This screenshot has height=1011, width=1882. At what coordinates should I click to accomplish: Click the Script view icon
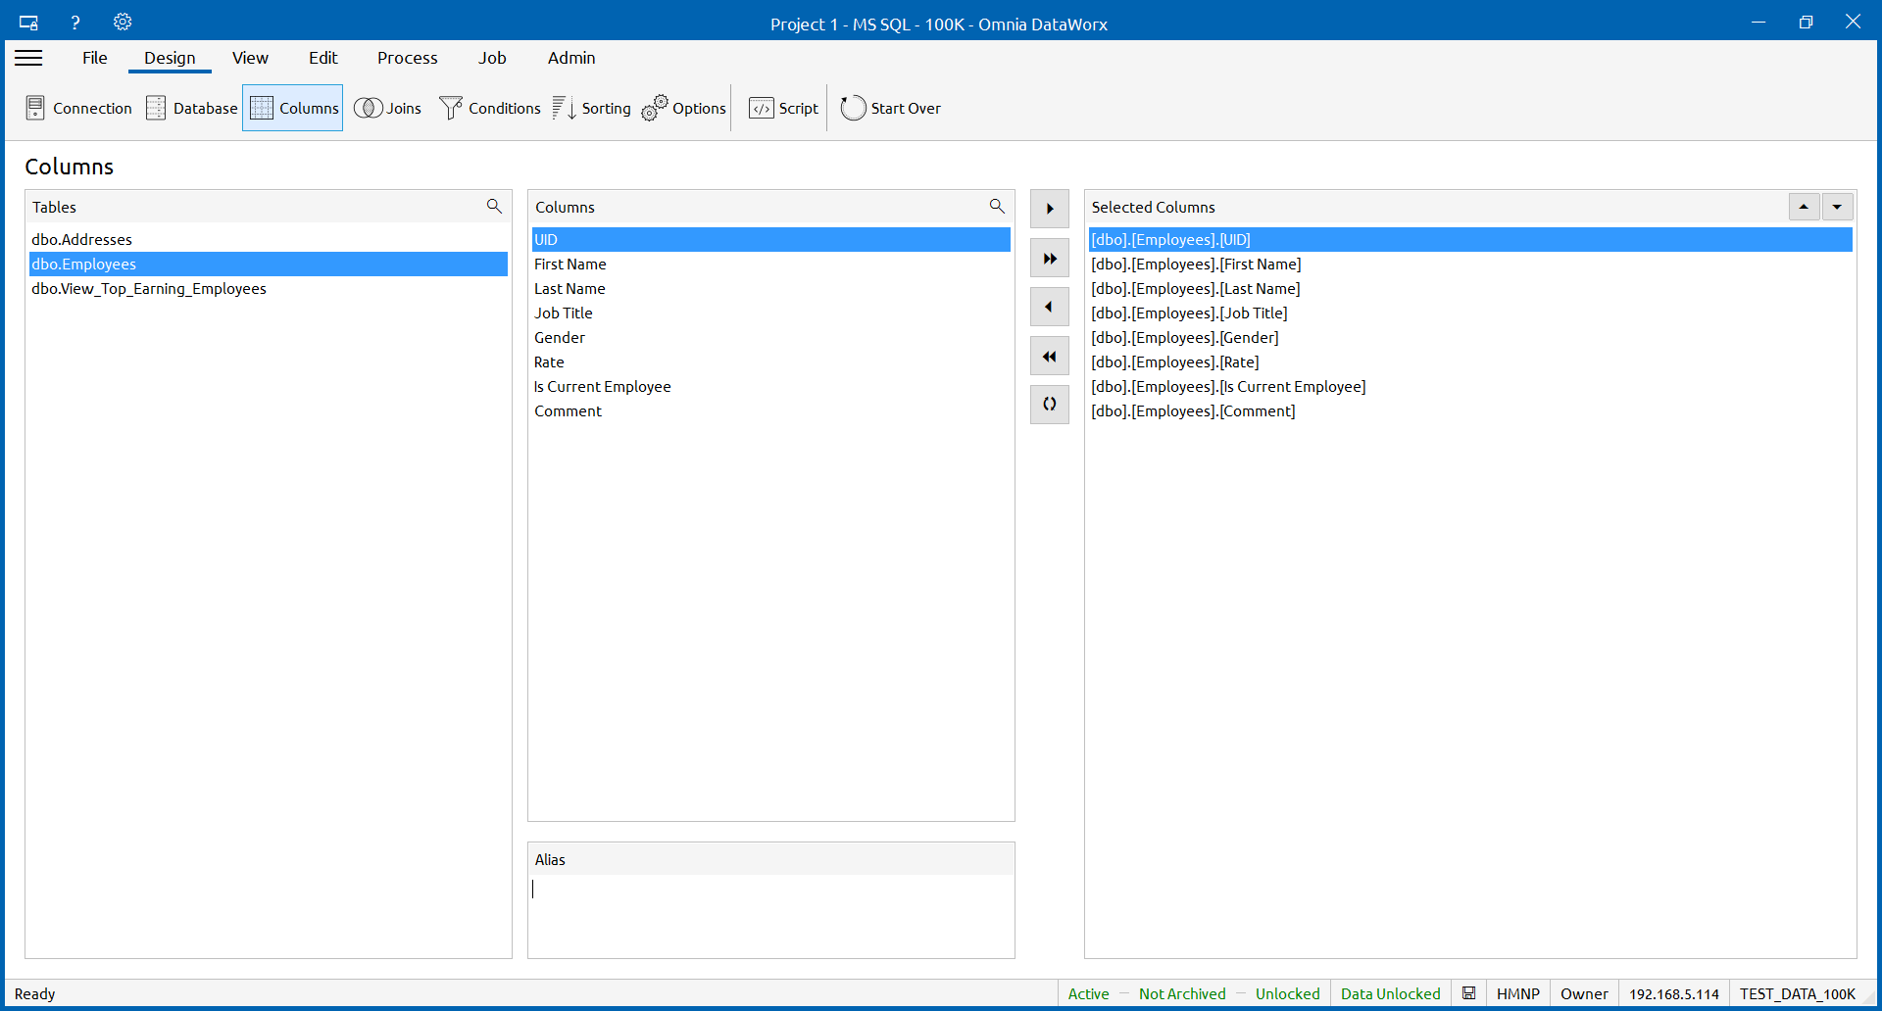(x=762, y=108)
